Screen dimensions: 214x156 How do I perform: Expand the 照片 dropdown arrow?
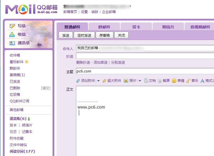tap(140, 81)
